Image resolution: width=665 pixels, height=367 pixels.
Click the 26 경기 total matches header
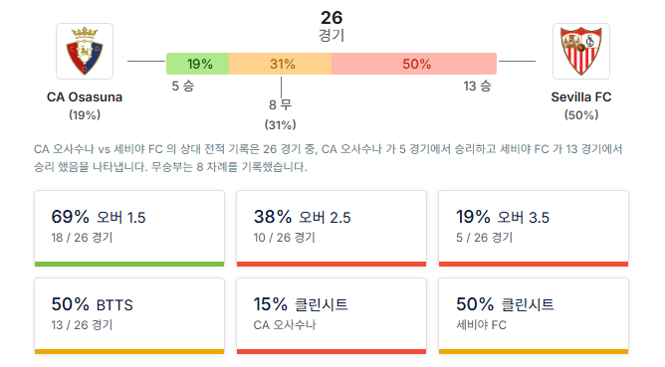(x=332, y=26)
